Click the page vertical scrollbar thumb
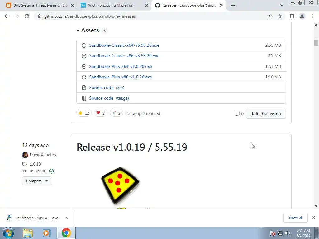Image resolution: width=319 pixels, height=239 pixels. (316, 43)
